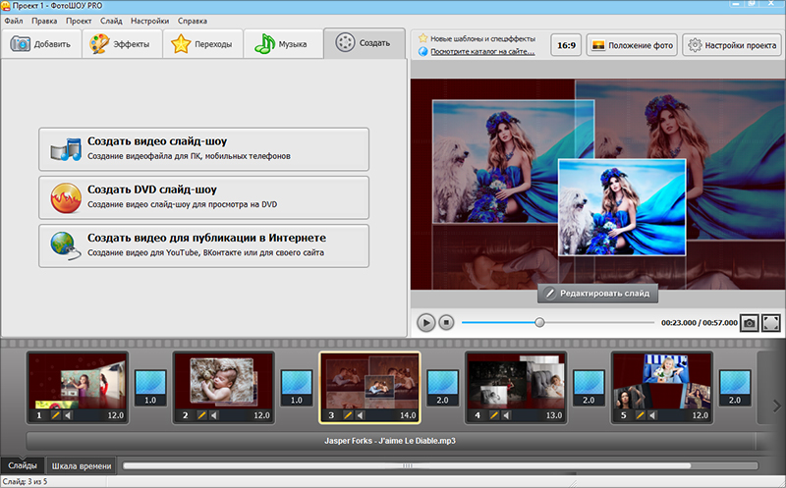
Task: Toggle fullscreen preview icon
Action: [771, 323]
